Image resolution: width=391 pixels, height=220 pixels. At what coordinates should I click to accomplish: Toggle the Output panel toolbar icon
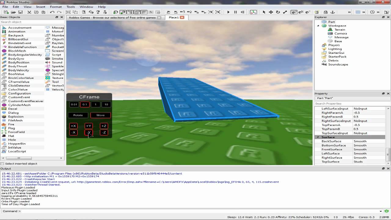coord(144,12)
